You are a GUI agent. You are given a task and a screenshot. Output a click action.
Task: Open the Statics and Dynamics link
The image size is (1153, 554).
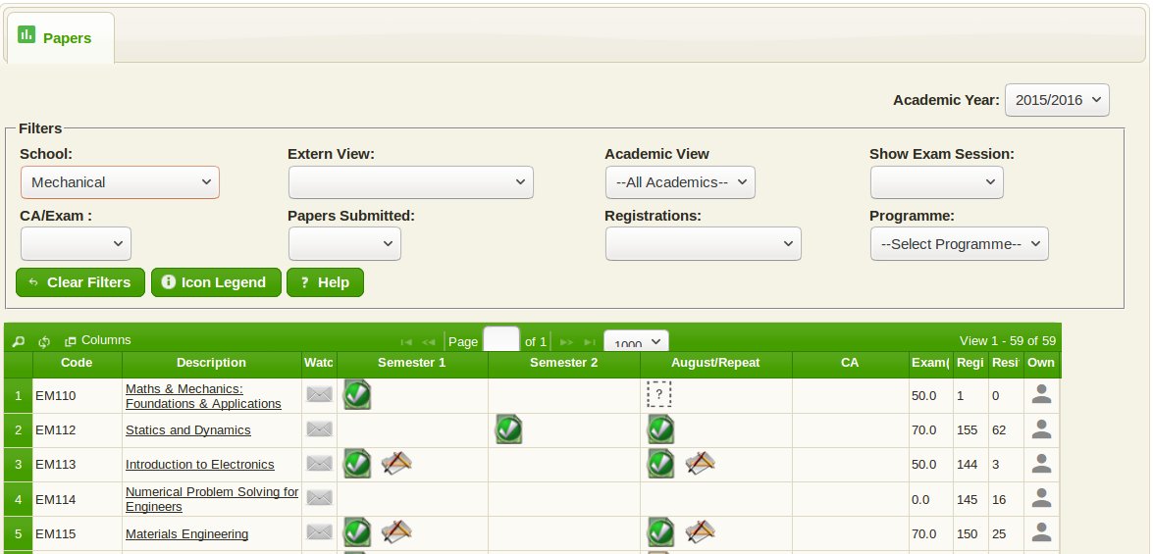(x=187, y=430)
